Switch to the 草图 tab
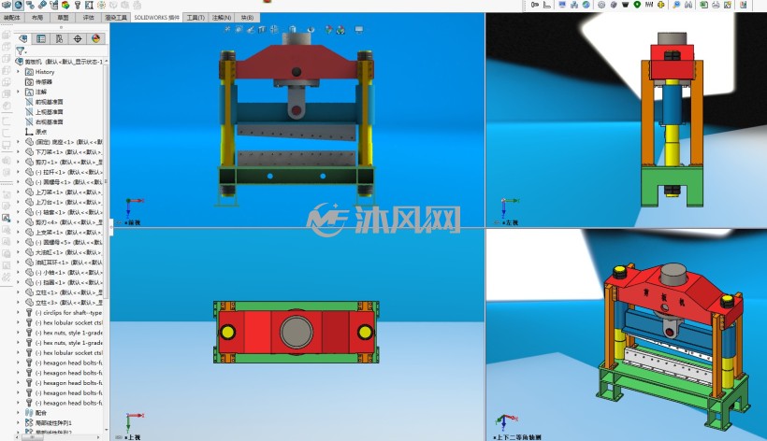Viewport: 767px width, 441px height. pos(63,18)
